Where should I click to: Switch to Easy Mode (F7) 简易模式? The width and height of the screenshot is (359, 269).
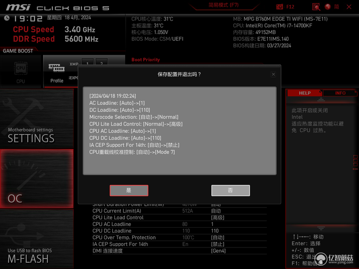tap(223, 5)
